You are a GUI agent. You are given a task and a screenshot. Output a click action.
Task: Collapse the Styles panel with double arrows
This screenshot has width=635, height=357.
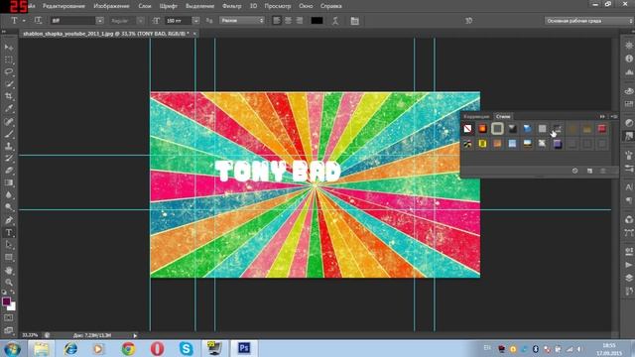[602, 117]
